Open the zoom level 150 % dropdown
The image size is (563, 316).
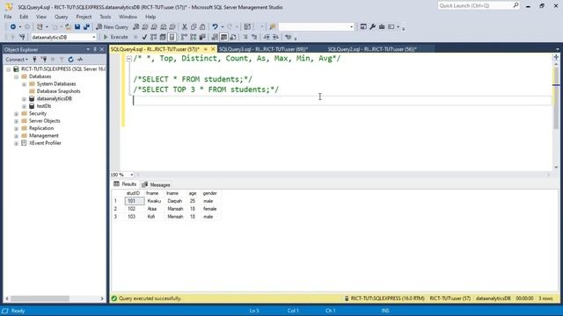click(132, 175)
